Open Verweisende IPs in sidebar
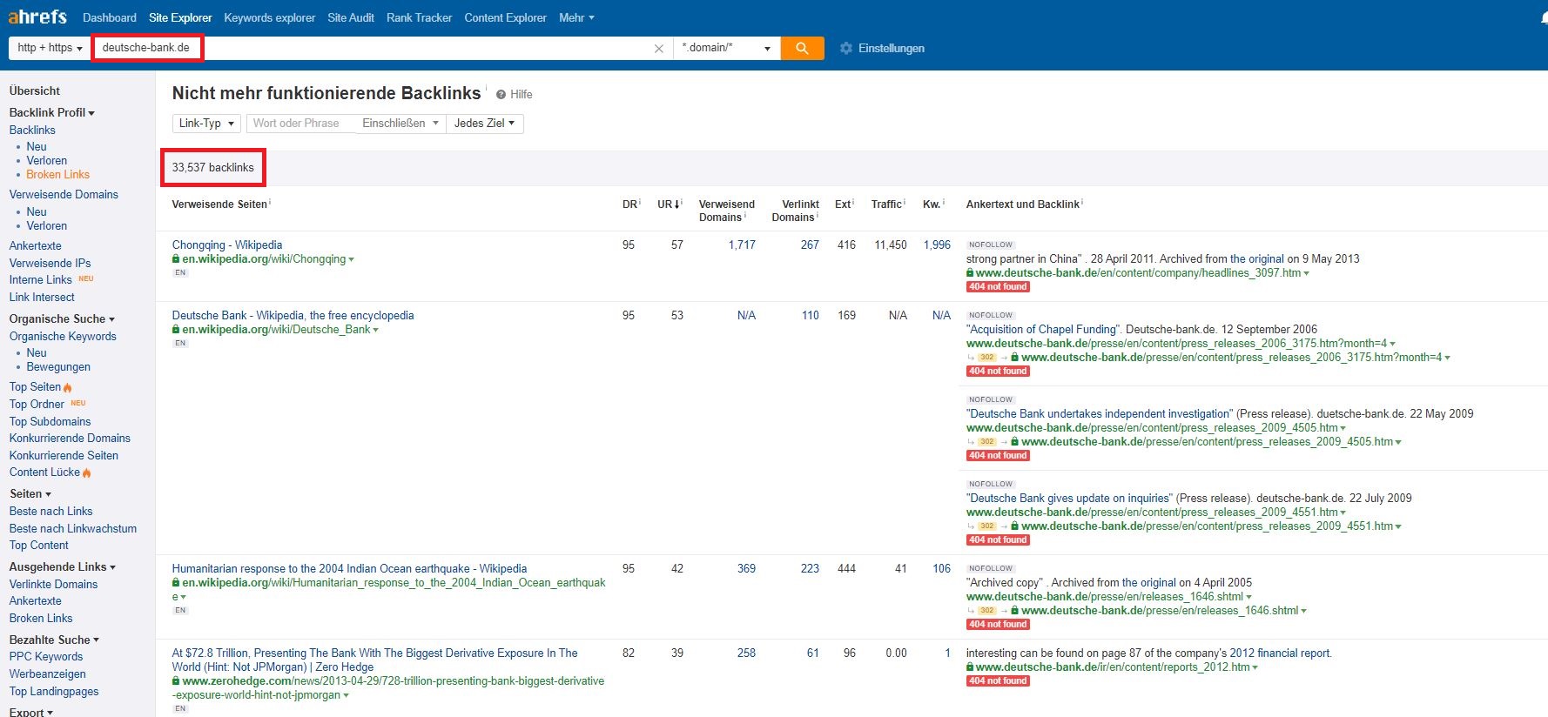This screenshot has width=1548, height=717. pos(50,263)
